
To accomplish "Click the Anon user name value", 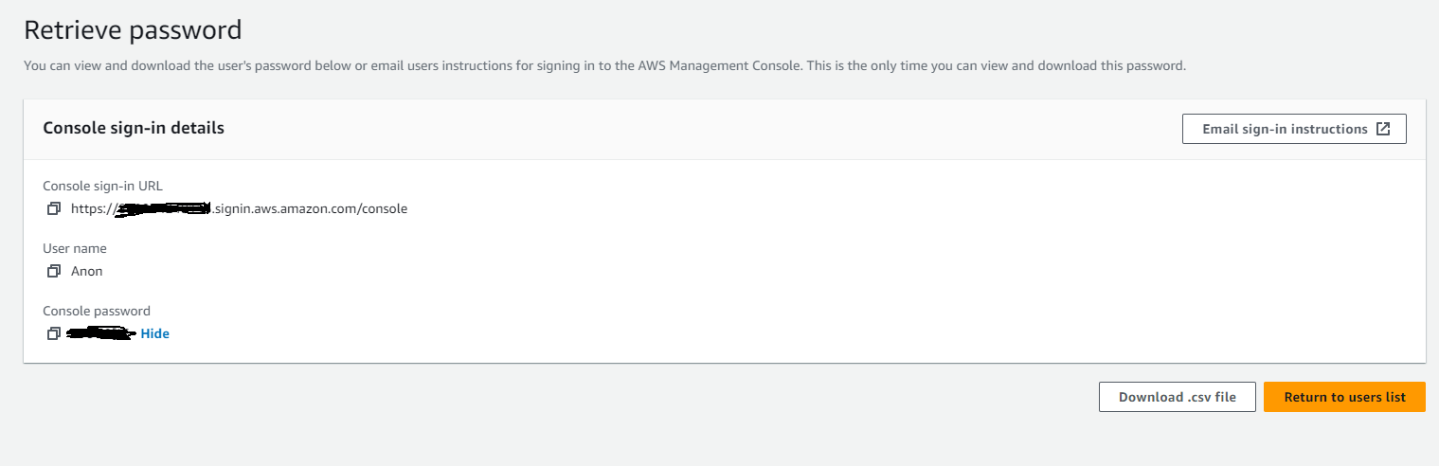I will [87, 271].
